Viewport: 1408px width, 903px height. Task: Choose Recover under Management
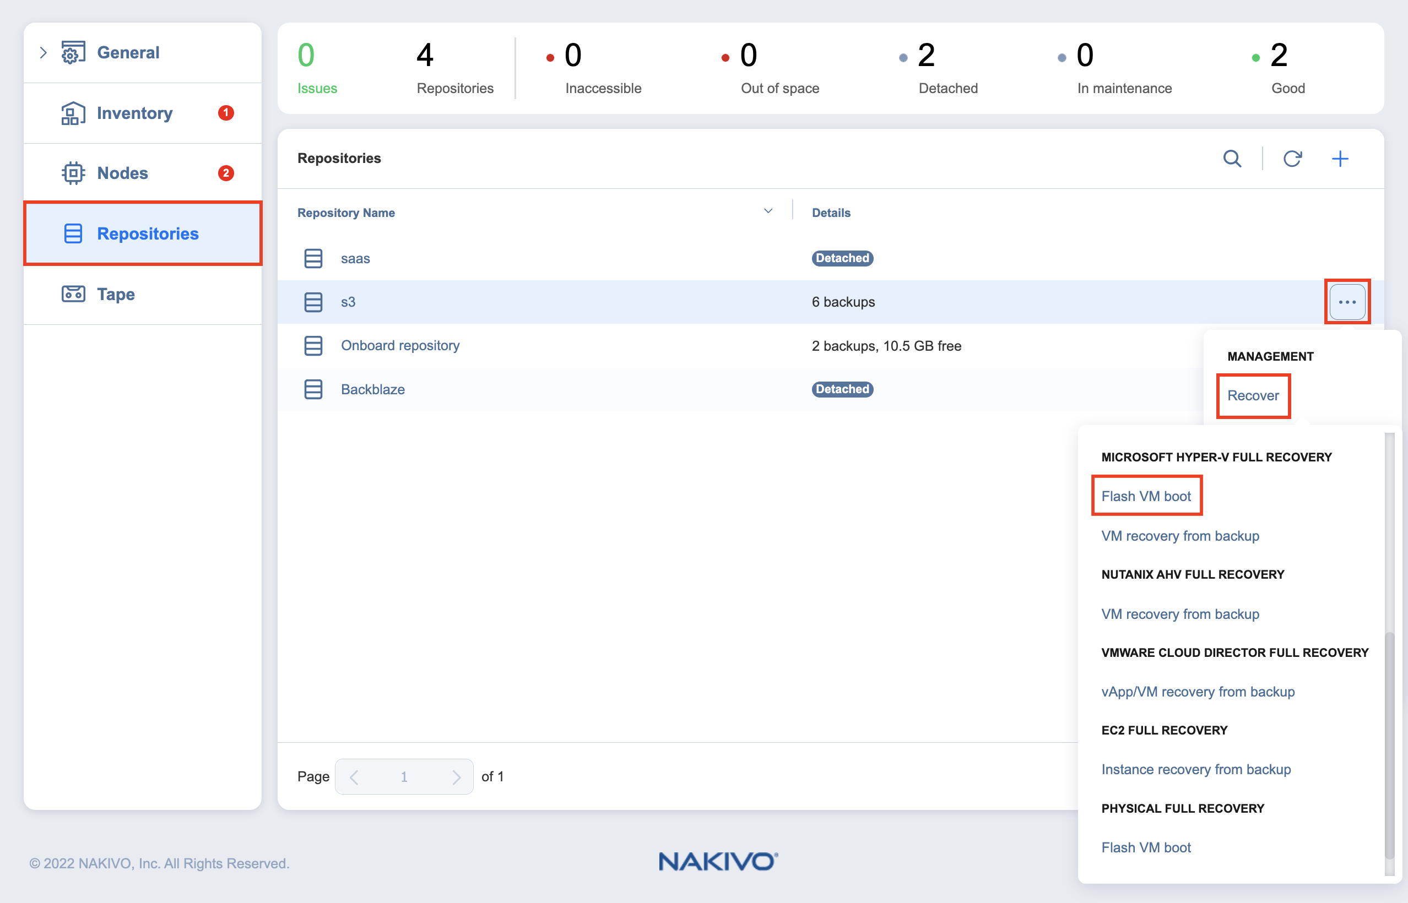pos(1253,396)
